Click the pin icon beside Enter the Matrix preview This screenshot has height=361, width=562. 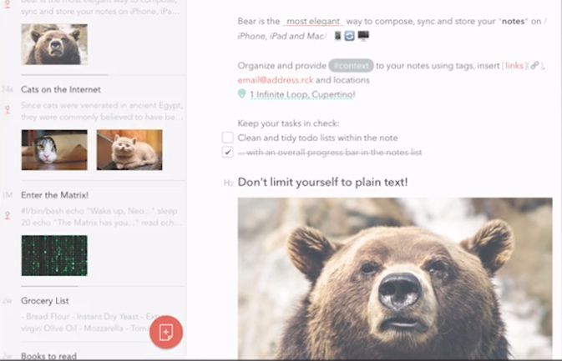pos(8,215)
